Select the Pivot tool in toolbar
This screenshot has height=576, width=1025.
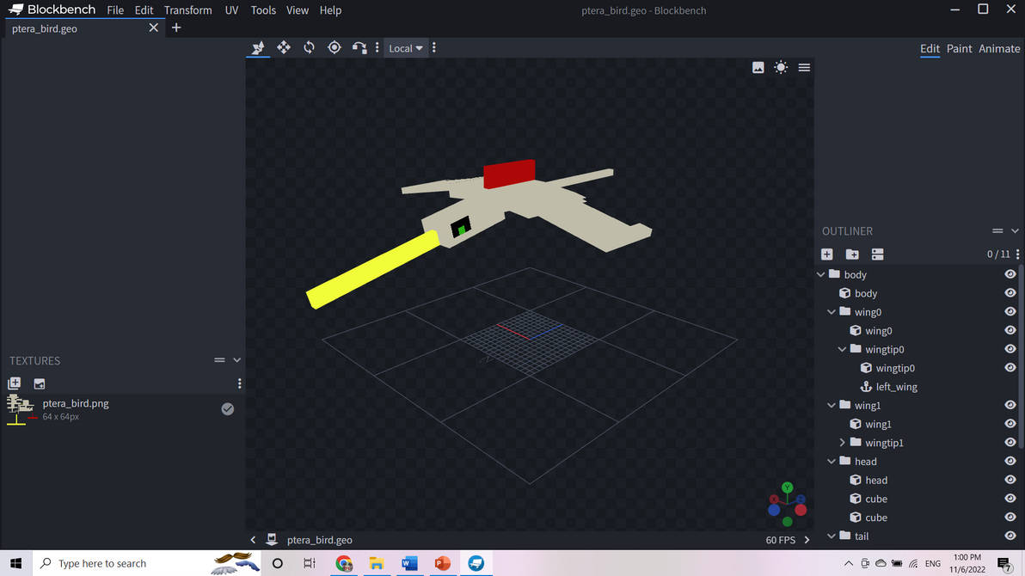(334, 48)
